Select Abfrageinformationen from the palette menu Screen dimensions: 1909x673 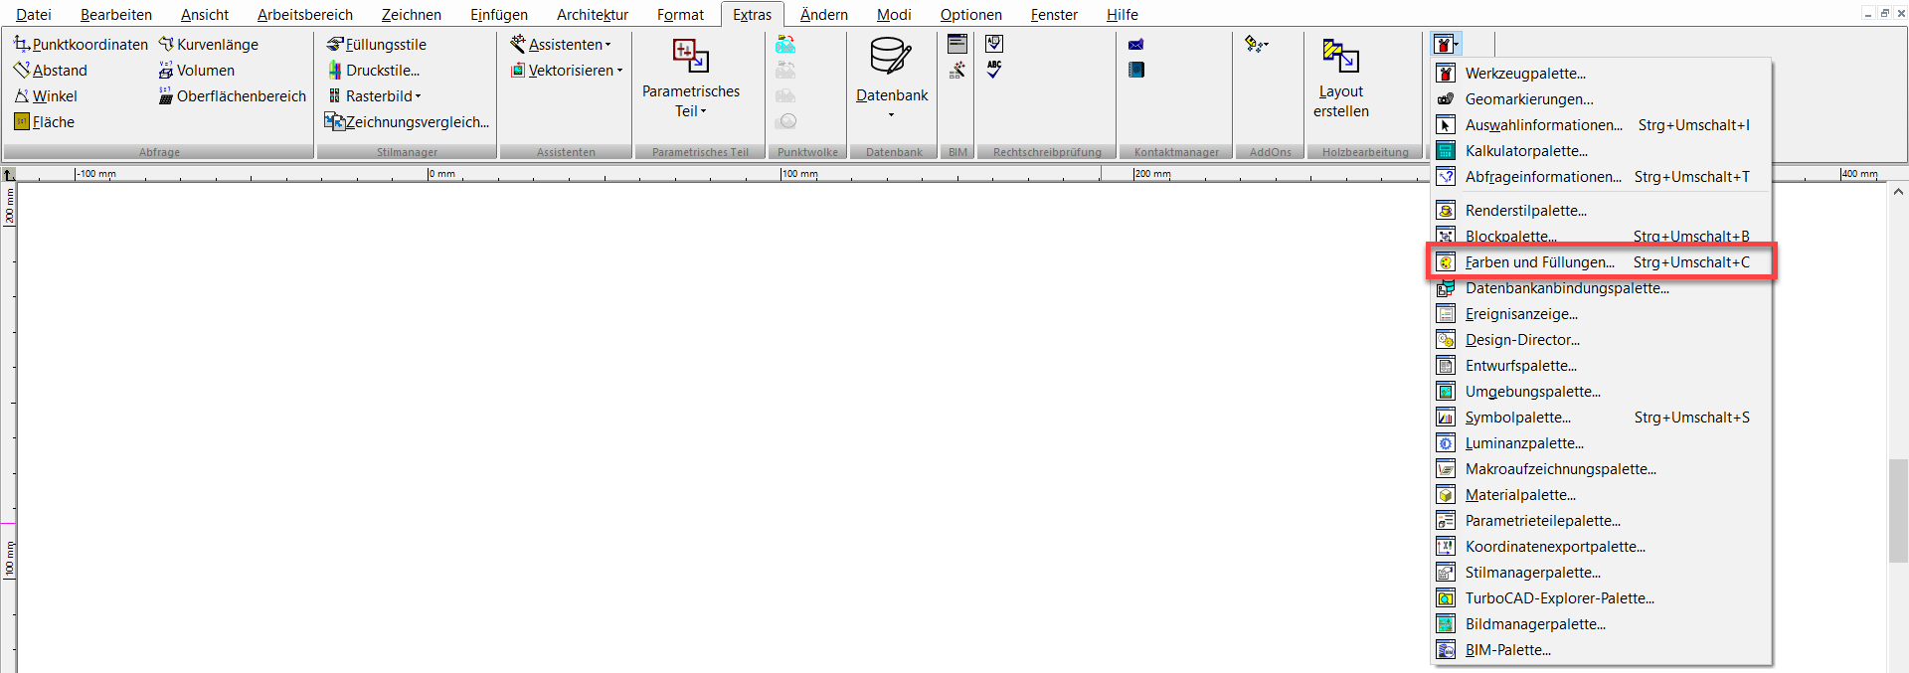(1601, 177)
